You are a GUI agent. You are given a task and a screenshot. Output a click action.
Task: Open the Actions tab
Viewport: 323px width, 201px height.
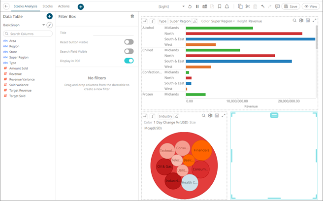[64, 6]
